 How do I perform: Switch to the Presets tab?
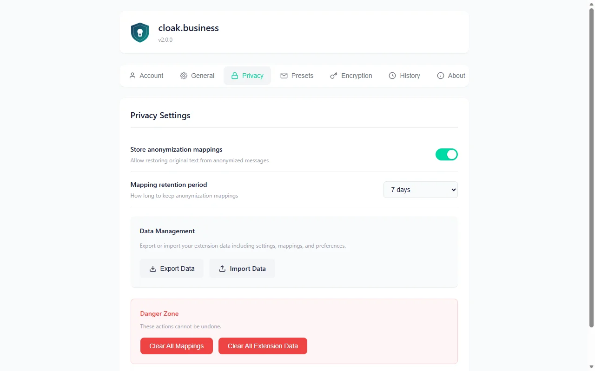click(x=297, y=76)
